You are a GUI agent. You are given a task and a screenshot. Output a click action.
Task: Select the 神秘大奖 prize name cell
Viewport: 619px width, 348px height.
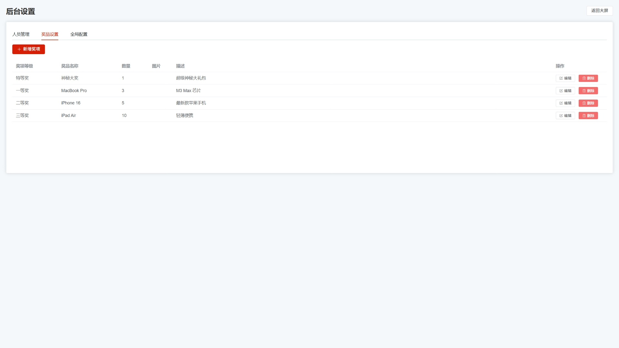coord(70,78)
